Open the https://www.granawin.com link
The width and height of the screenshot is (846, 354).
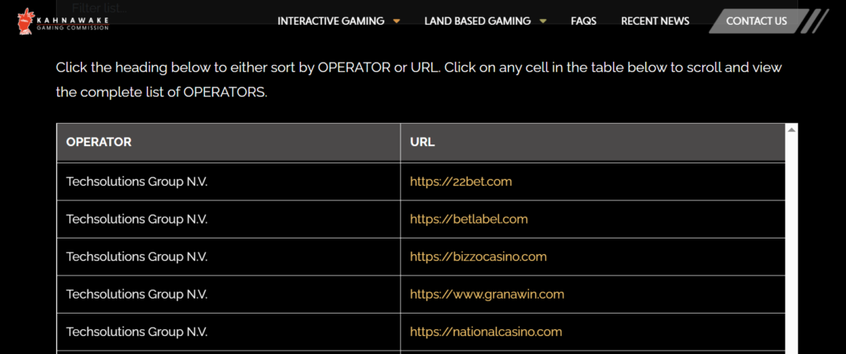pyautogui.click(x=487, y=294)
